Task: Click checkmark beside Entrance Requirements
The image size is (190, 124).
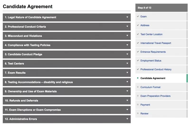Action: 138,52
